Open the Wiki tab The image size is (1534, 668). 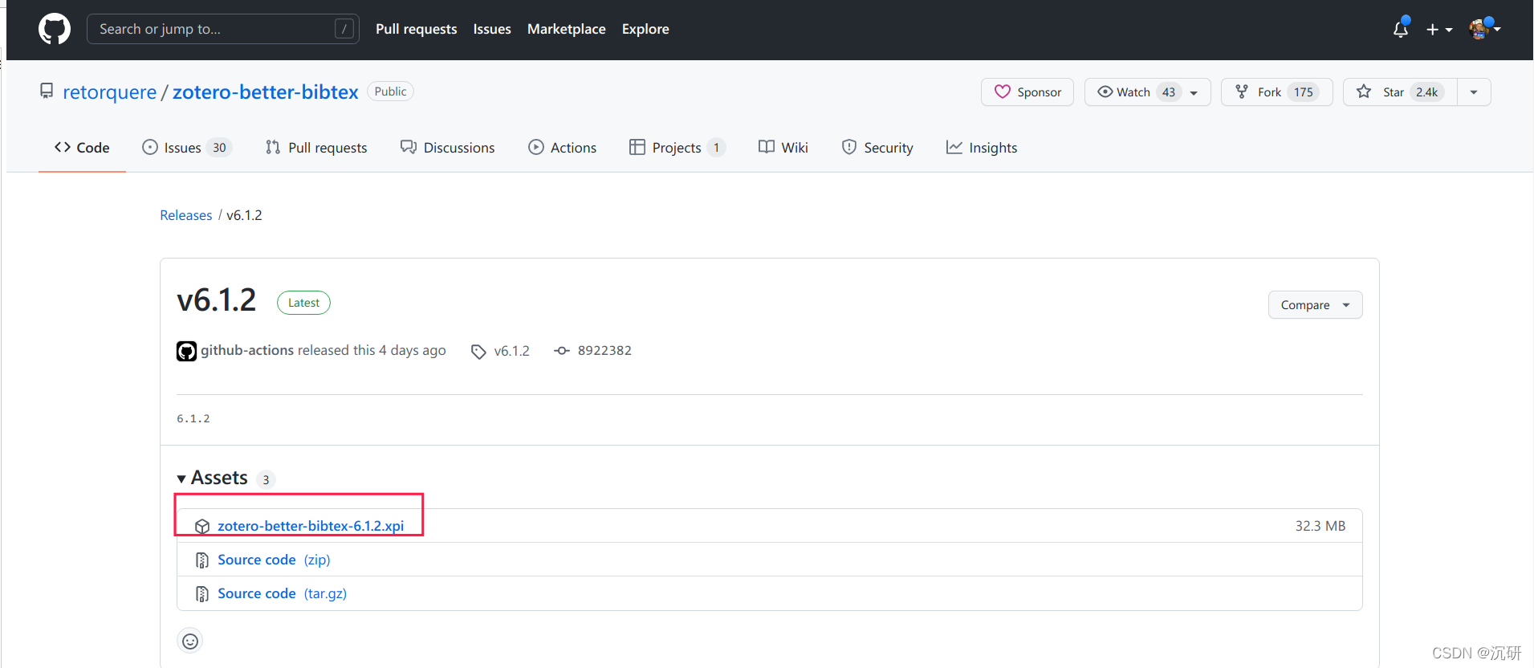[x=783, y=148]
